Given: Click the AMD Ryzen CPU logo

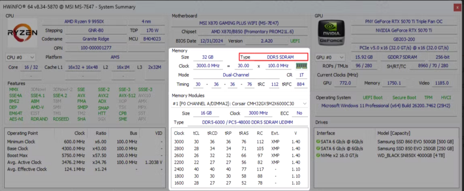Looking at the screenshot, I should click(23, 33).
